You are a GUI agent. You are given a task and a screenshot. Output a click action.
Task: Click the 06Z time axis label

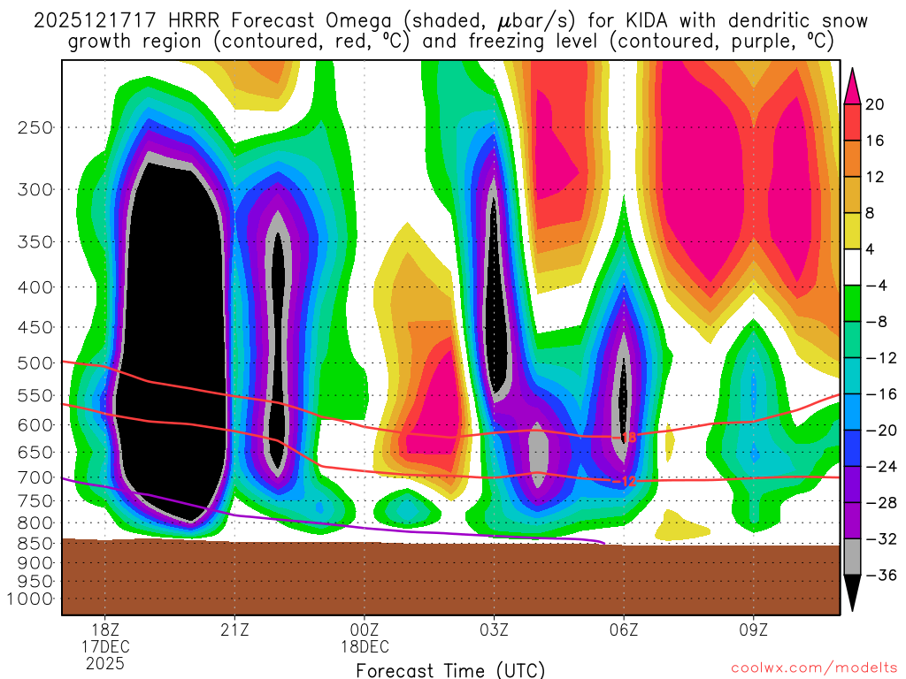[x=624, y=629]
